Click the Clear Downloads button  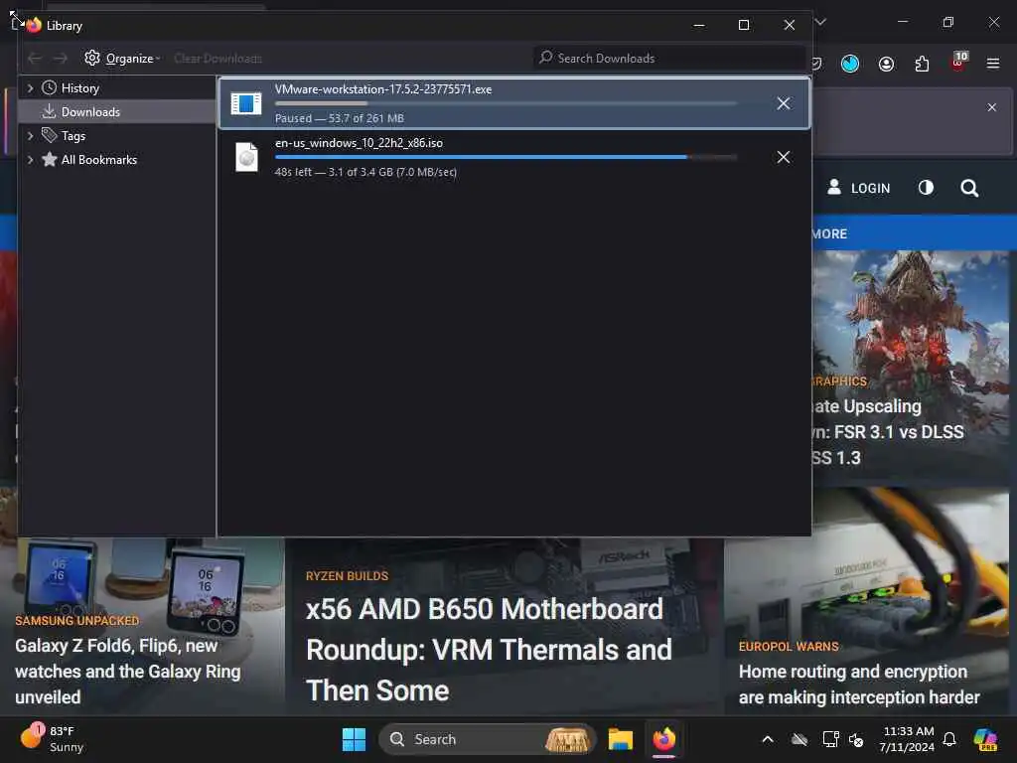point(218,59)
